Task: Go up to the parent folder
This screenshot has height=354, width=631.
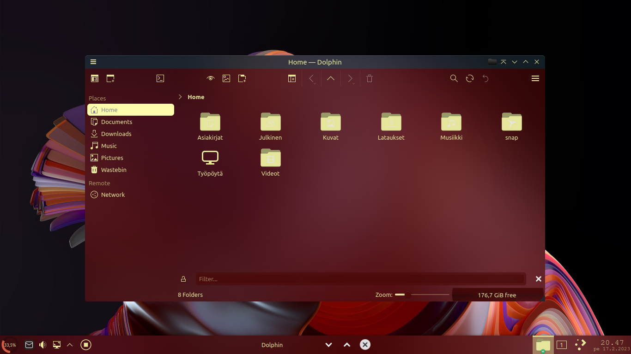Action: (331, 78)
